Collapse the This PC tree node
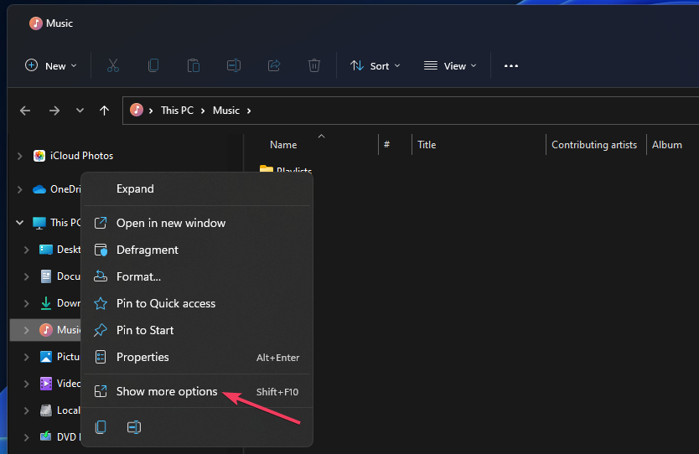The width and height of the screenshot is (699, 454). tap(20, 222)
